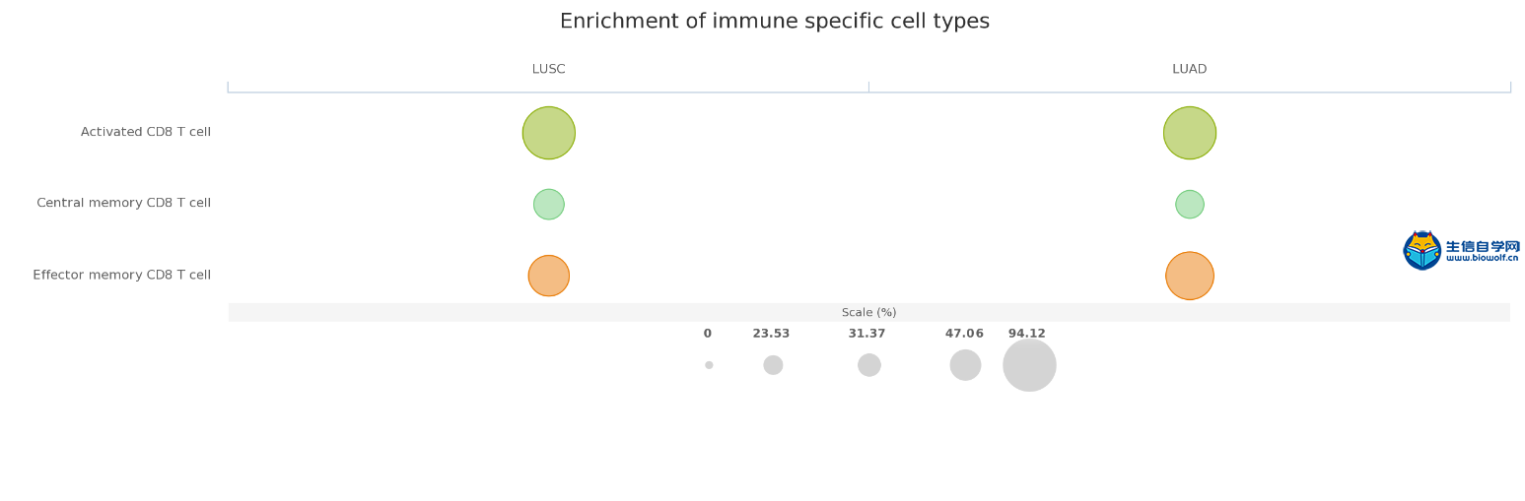Select the LUSC Central memory CD8 bubble

click(549, 205)
